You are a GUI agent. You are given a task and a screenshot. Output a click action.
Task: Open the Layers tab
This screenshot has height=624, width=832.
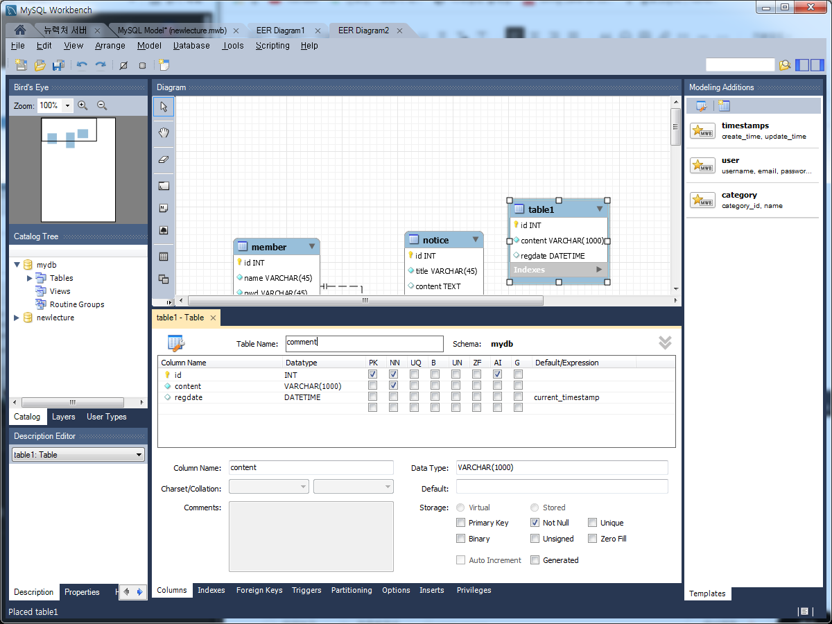(x=64, y=417)
